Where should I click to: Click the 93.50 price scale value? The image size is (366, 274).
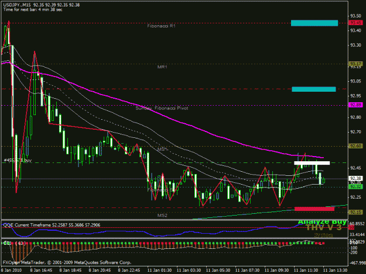click(355, 16)
